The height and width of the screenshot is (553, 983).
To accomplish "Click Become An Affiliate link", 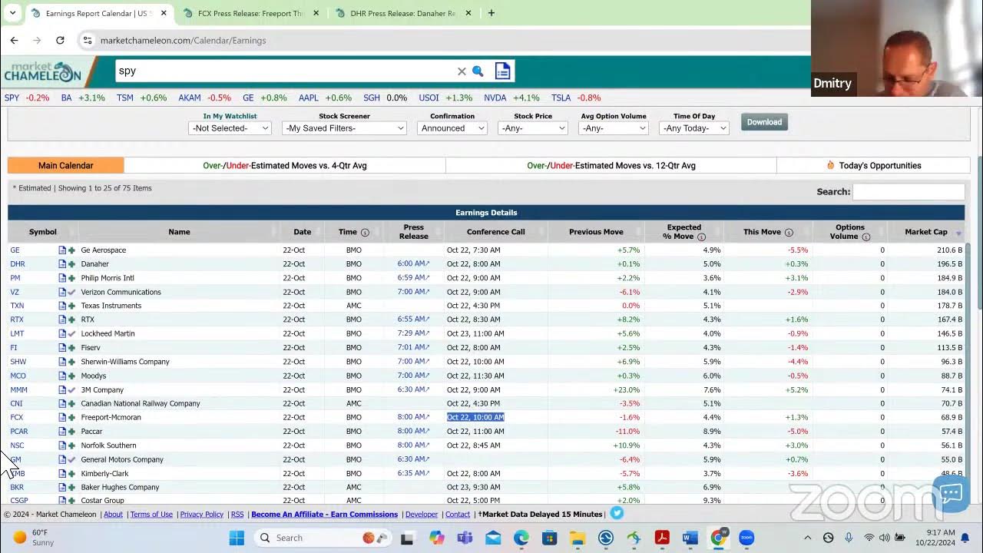I will tap(324, 515).
